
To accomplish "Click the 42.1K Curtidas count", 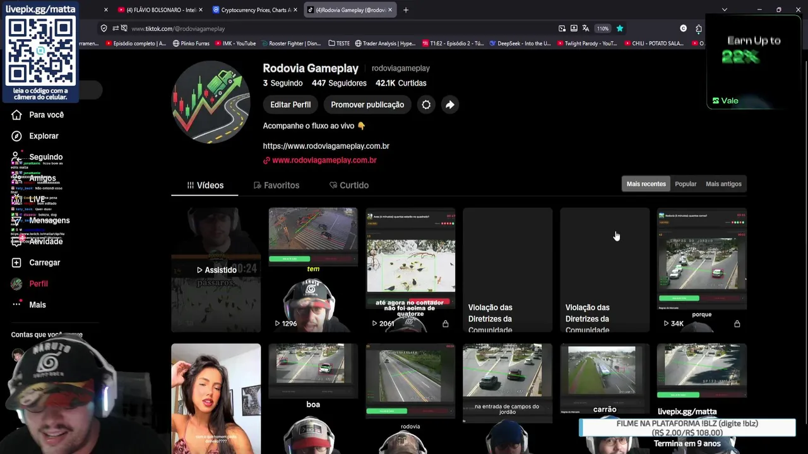I will (401, 83).
